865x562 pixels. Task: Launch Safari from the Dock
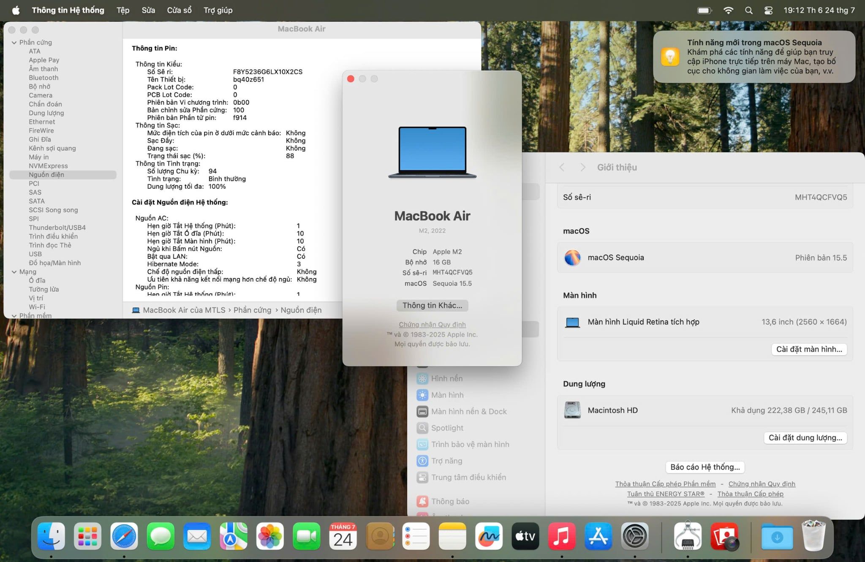124,536
